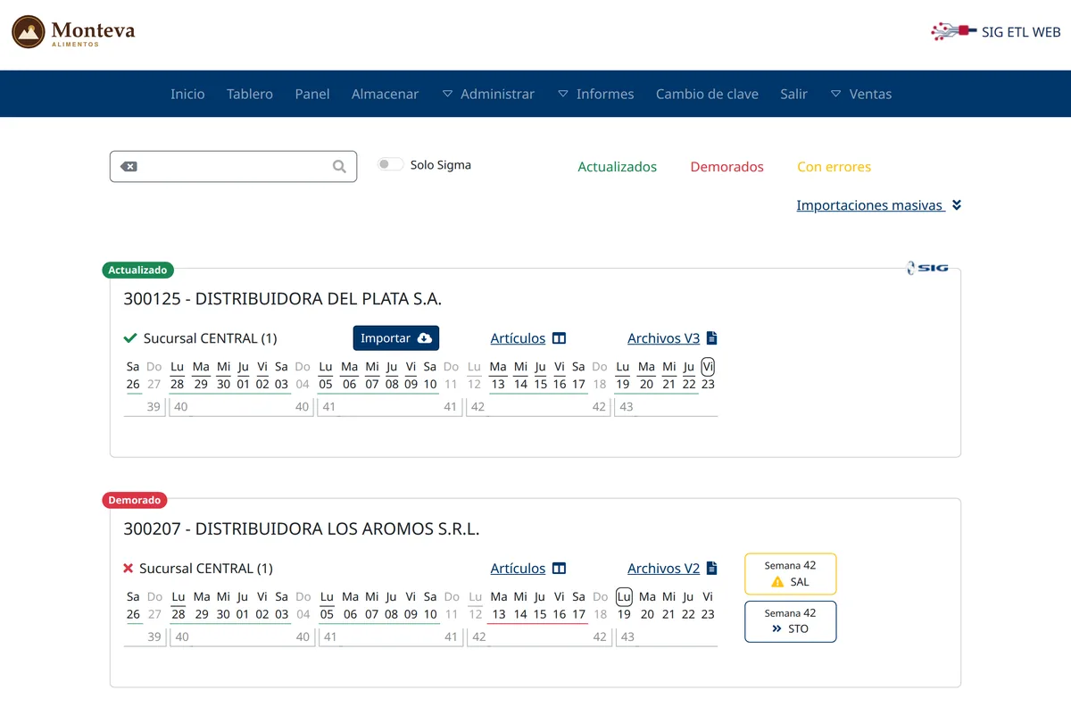This screenshot has height=707, width=1071.
Task: Open Artículos link for Distribuidora Los Aromos
Action: click(x=518, y=569)
